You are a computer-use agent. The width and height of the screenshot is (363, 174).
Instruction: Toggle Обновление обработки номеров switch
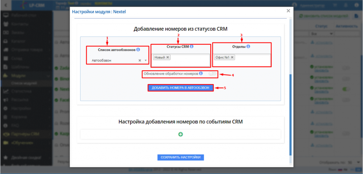212,74
